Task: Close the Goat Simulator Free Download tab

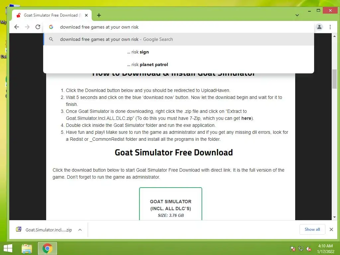Action: coord(86,15)
